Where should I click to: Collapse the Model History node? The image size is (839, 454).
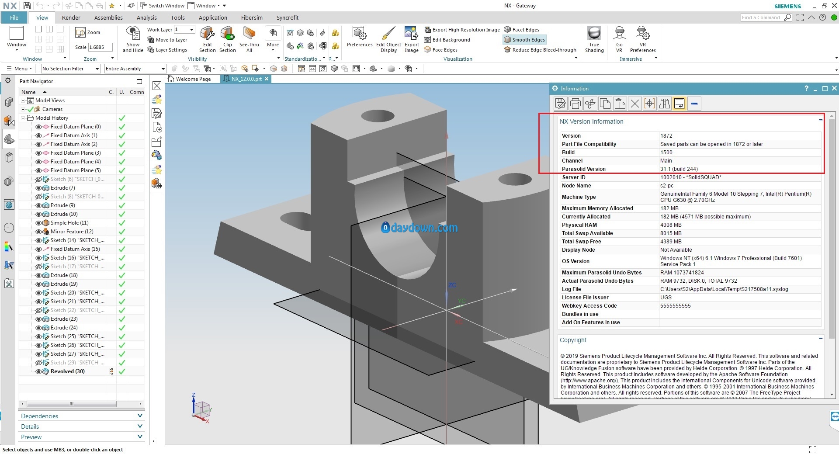(x=23, y=118)
